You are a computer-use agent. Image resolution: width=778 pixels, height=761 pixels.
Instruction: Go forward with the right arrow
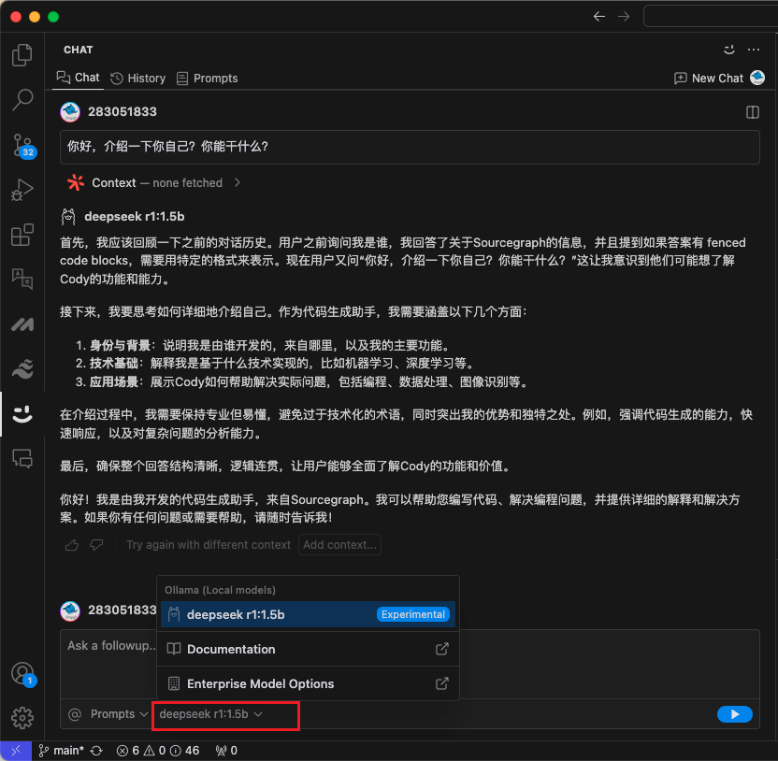[624, 17]
